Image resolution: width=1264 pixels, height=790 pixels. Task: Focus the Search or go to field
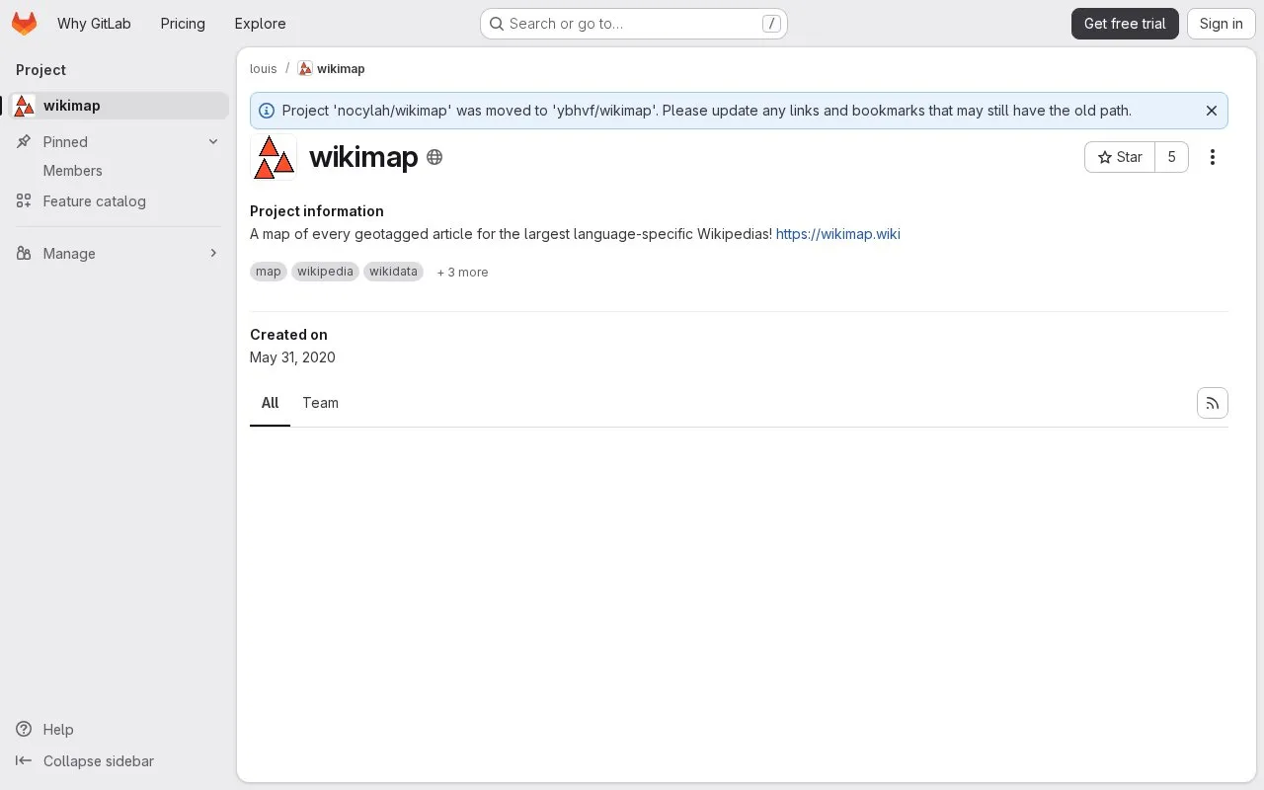tap(633, 24)
